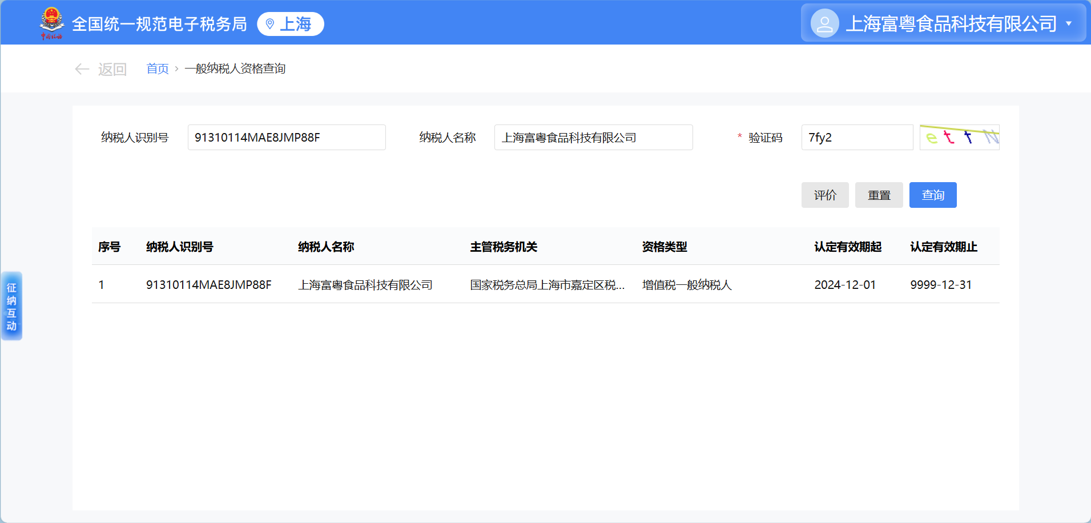The height and width of the screenshot is (523, 1091).
Task: Select the first result row taxpayer name
Action: 365,285
